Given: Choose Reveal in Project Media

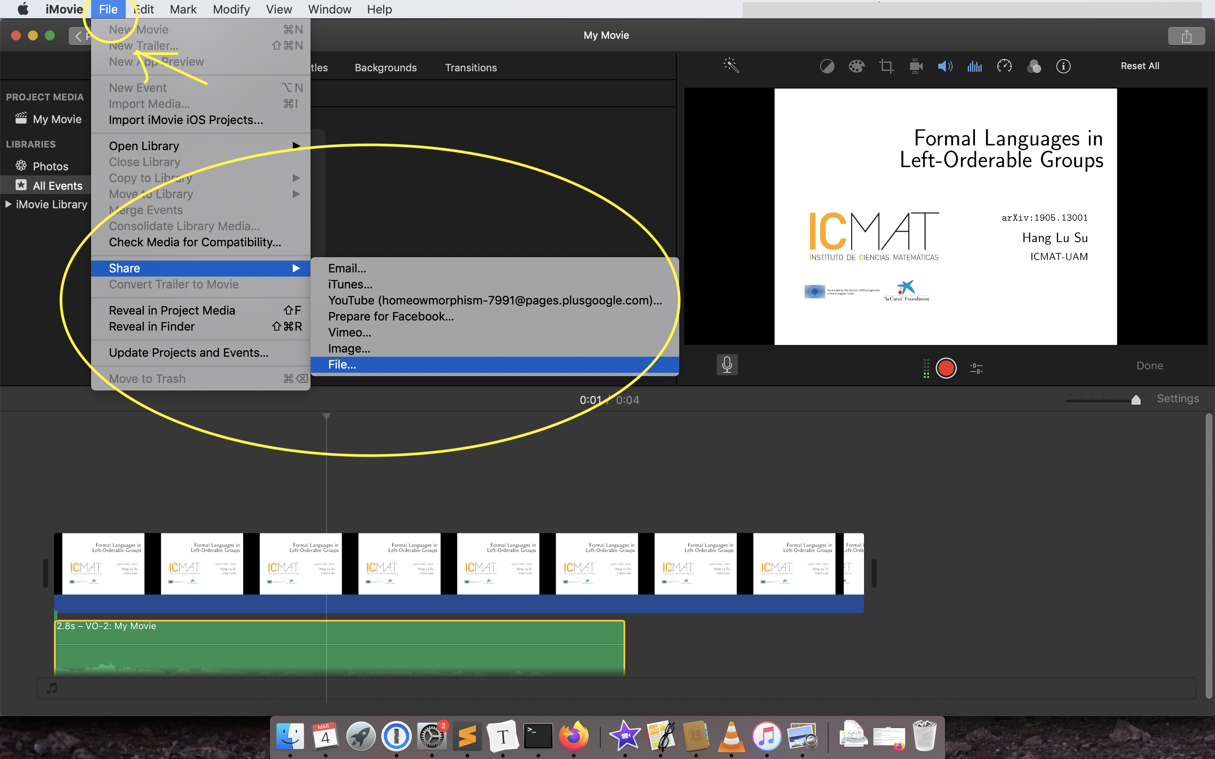Looking at the screenshot, I should pos(201,310).
